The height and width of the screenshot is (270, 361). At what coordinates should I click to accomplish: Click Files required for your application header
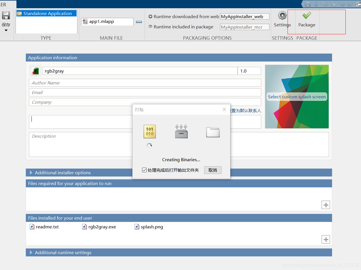pyautogui.click(x=179, y=183)
